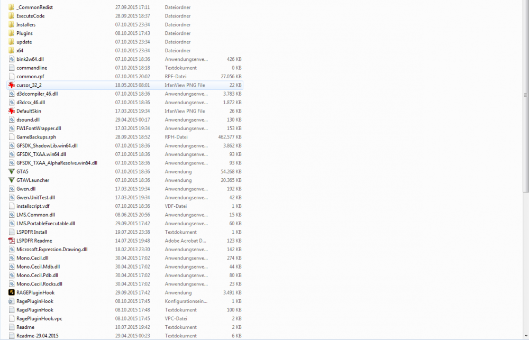Select the Mono.Cecil.Rocks.dll file name

[40, 284]
